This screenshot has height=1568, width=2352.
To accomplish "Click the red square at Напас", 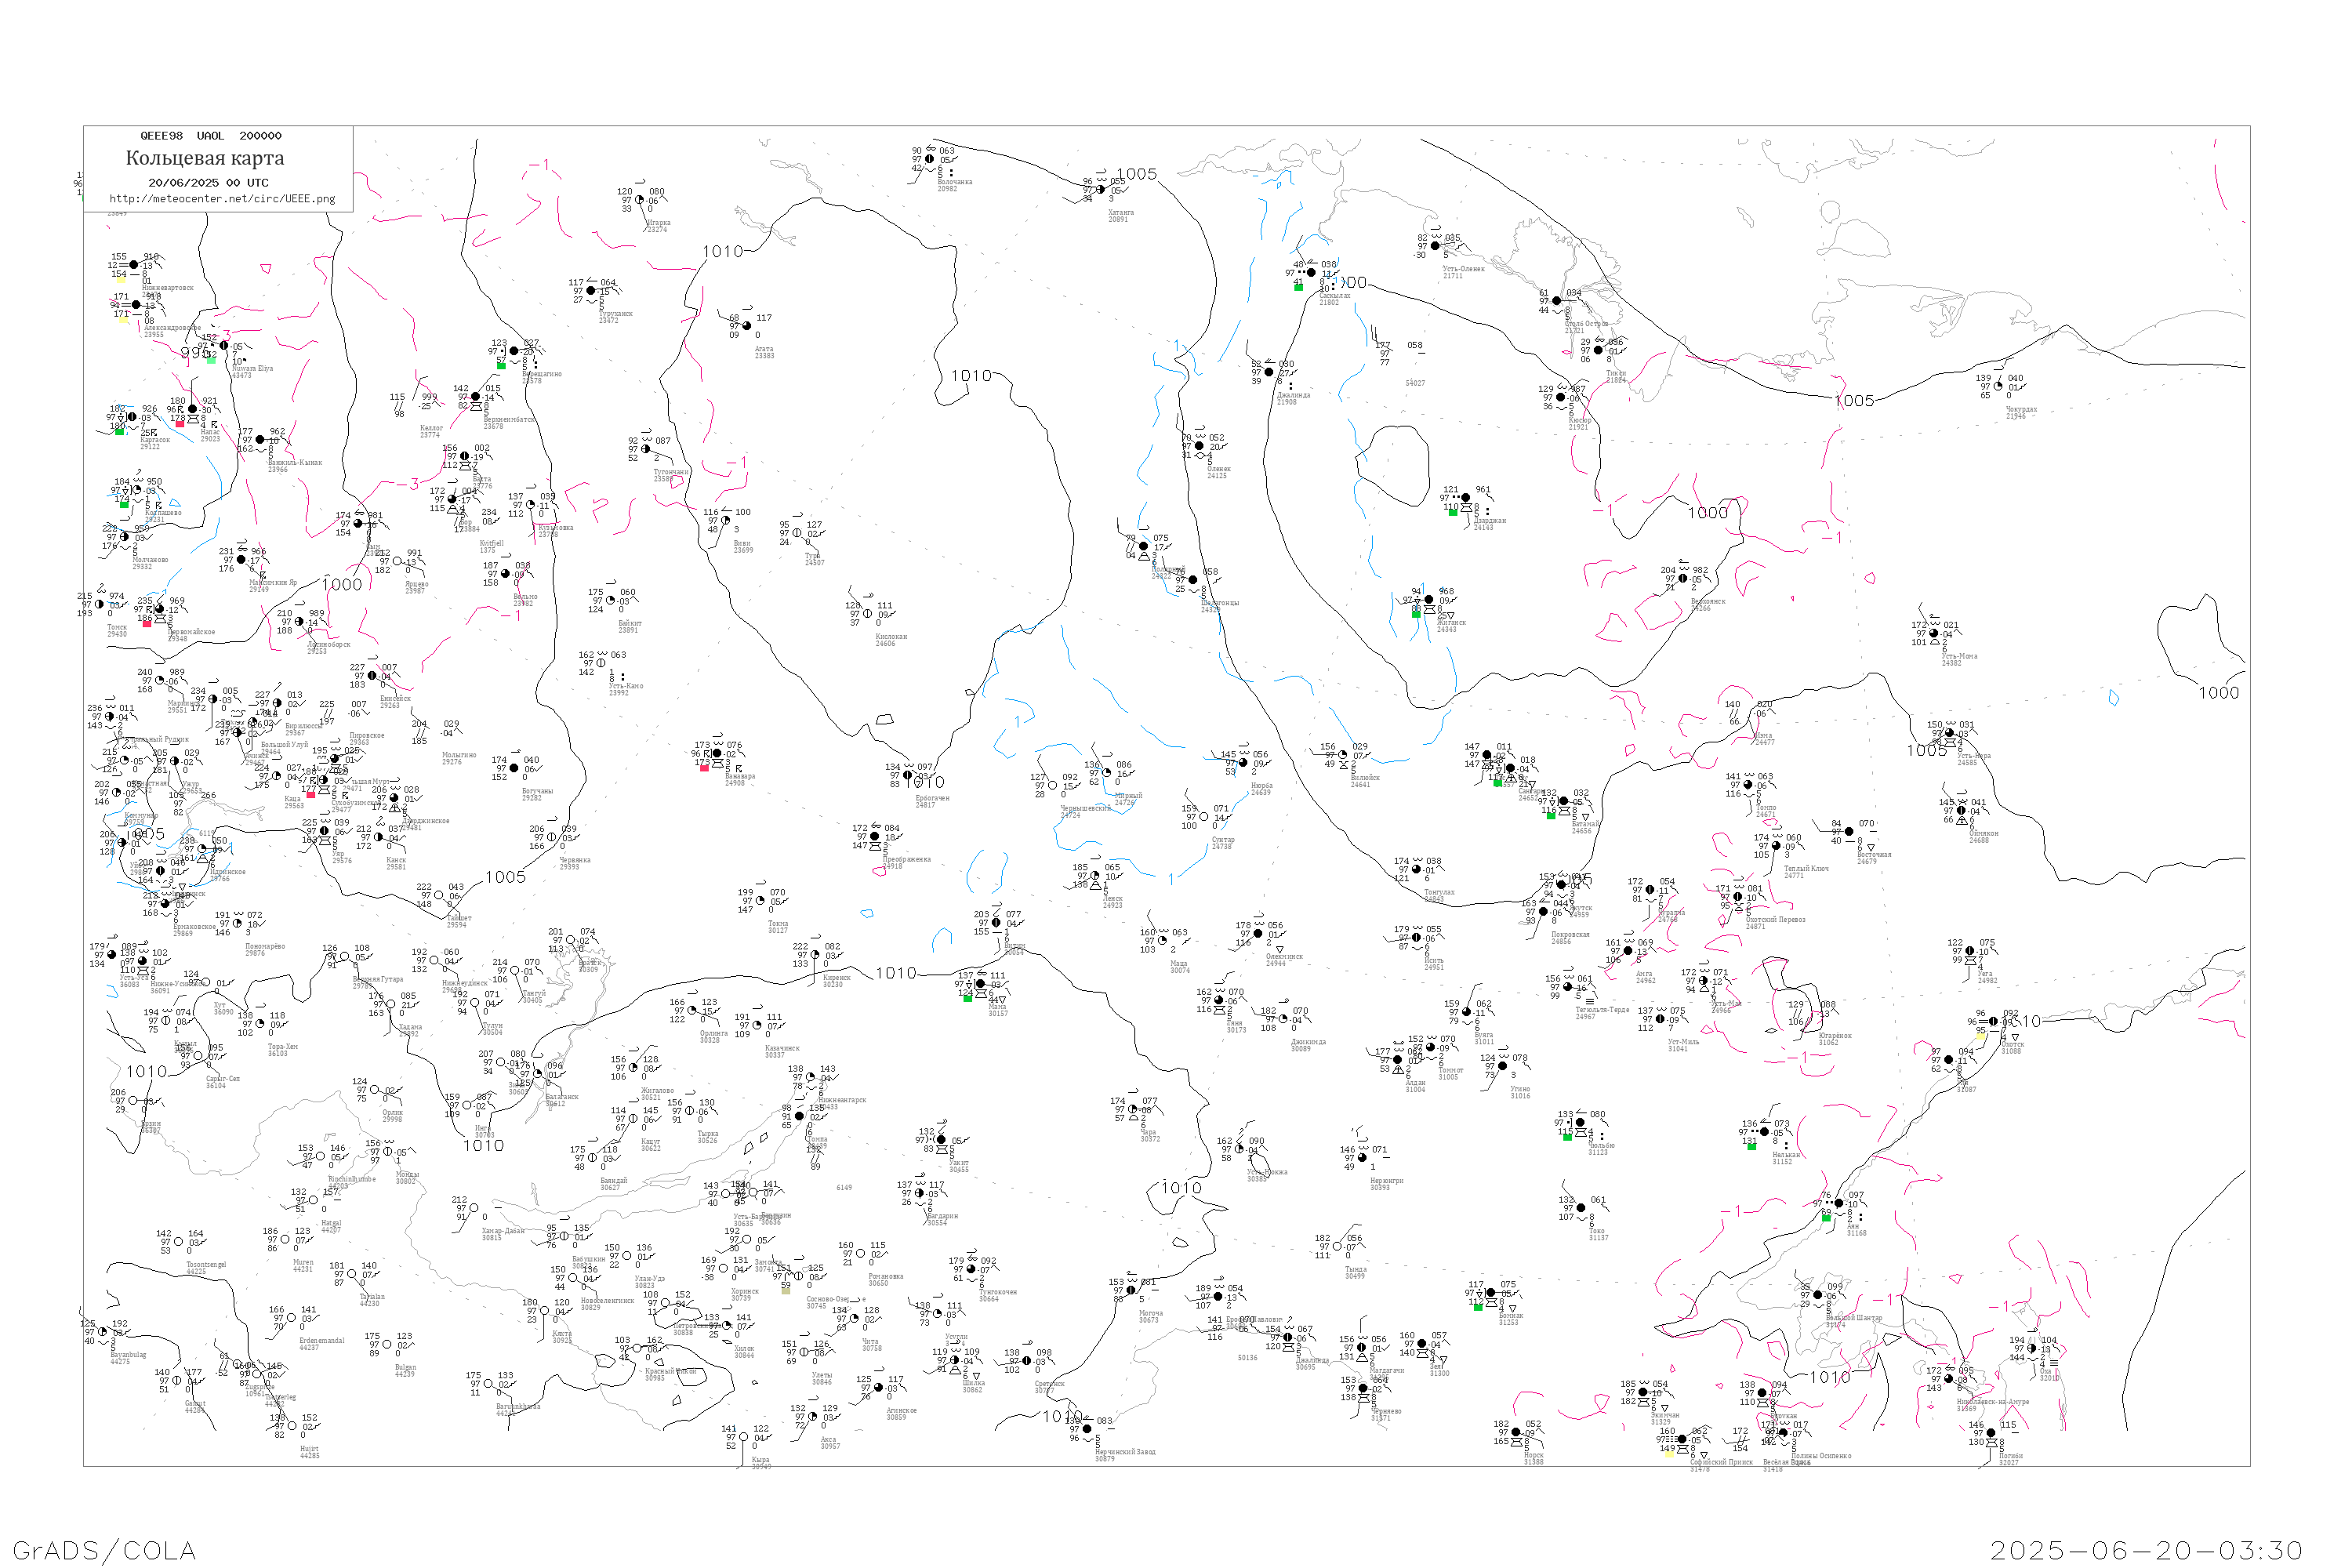I will pyautogui.click(x=180, y=424).
